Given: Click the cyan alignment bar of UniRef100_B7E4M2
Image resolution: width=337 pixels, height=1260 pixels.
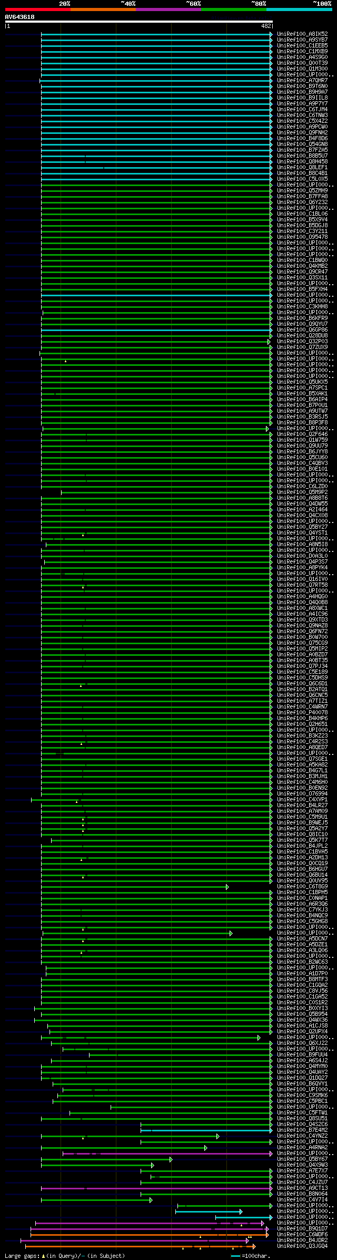Looking at the screenshot, I should coord(206,1130).
